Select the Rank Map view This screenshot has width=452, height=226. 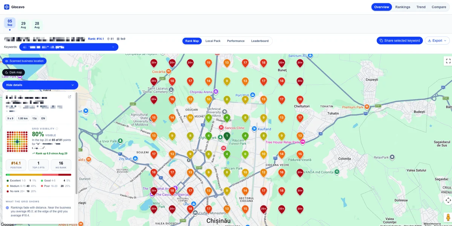tap(192, 41)
